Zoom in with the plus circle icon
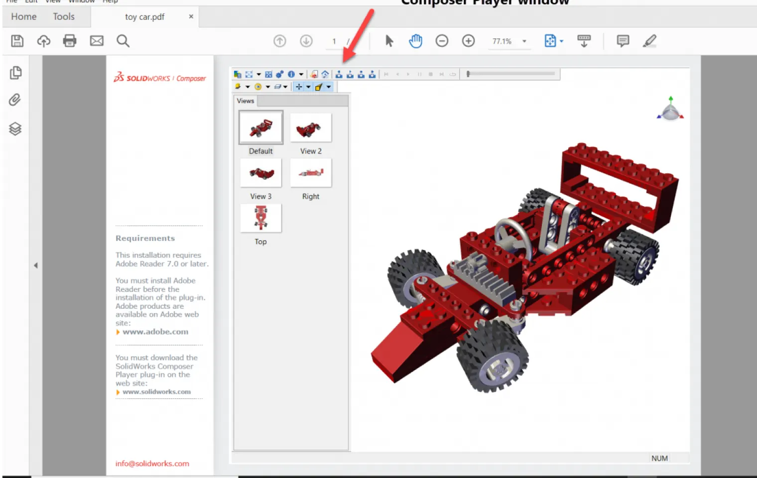Viewport: 757px width, 478px height. coord(468,41)
